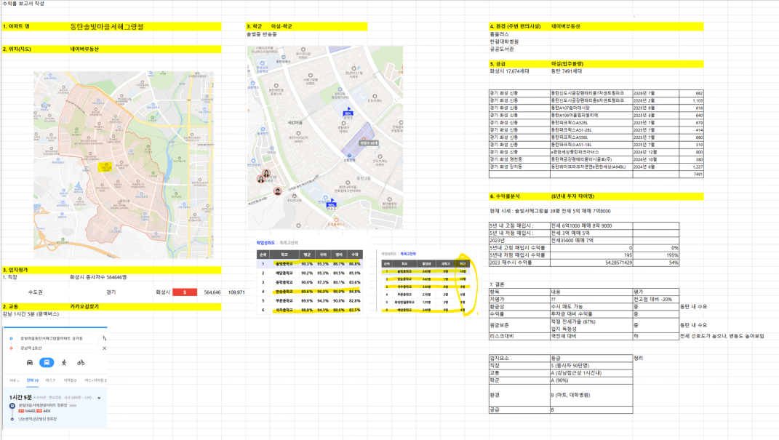This screenshot has width=779, height=440.
Task: Select cell 'B (마트, 대학병원)'
Action: 591,395
